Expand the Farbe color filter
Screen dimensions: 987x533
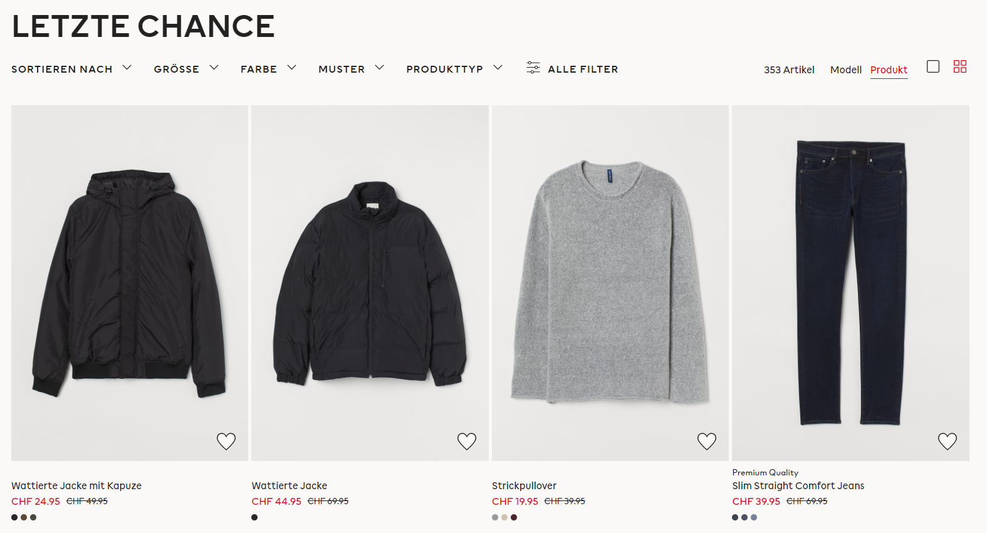pyautogui.click(x=268, y=68)
